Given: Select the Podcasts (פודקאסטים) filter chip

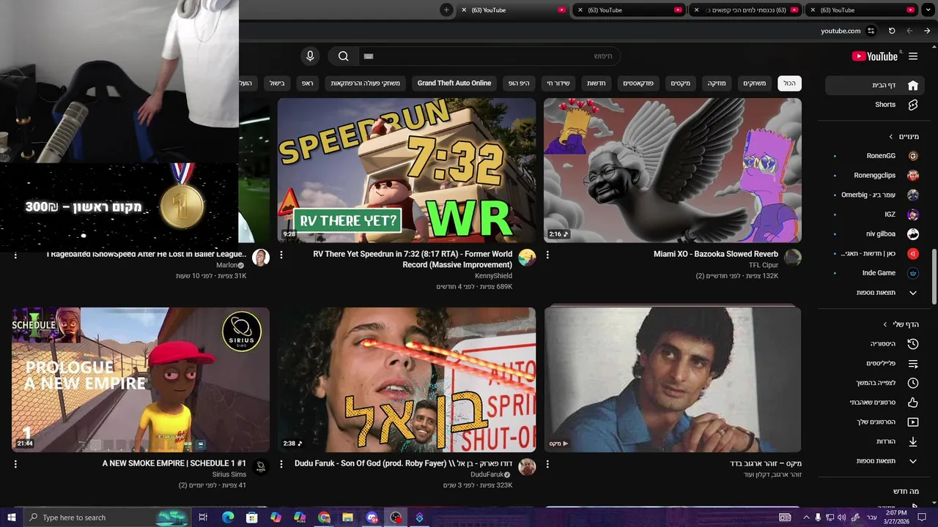Looking at the screenshot, I should point(638,83).
